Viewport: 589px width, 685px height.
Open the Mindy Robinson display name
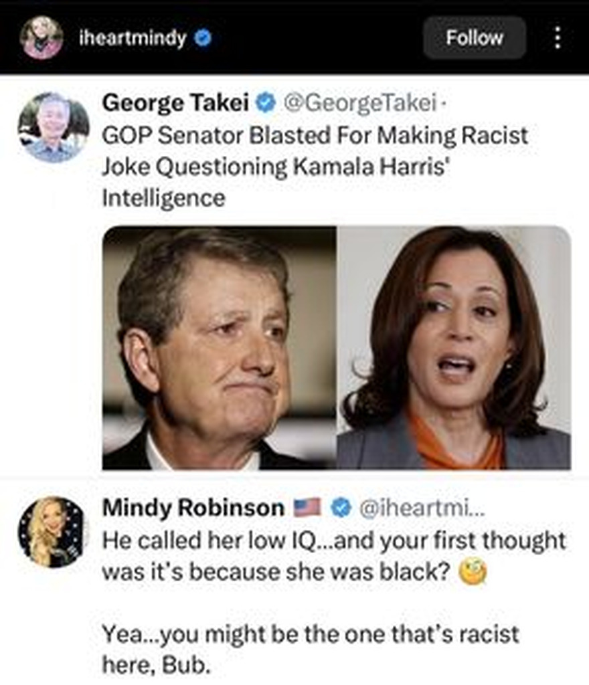[193, 508]
